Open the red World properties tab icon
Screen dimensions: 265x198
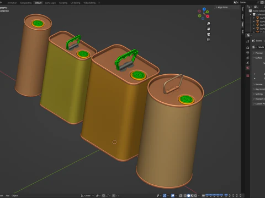pos(248,68)
